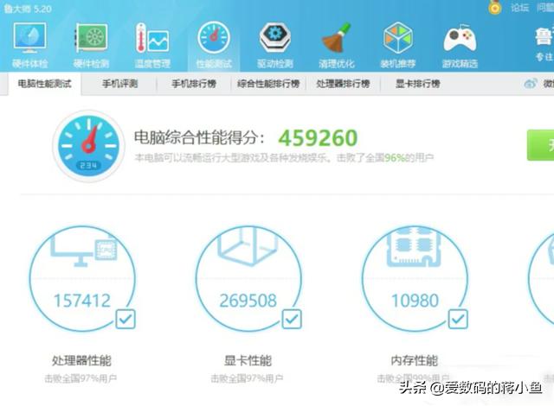Click the 显卡性能 label
554x406 pixels.
click(248, 360)
